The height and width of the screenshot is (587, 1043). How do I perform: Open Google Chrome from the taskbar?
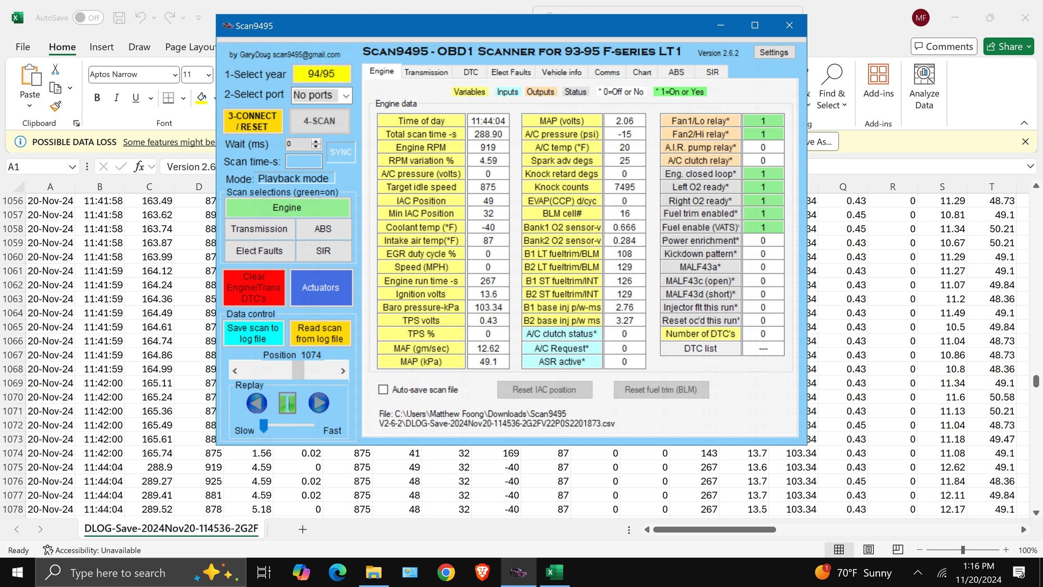[x=446, y=572]
